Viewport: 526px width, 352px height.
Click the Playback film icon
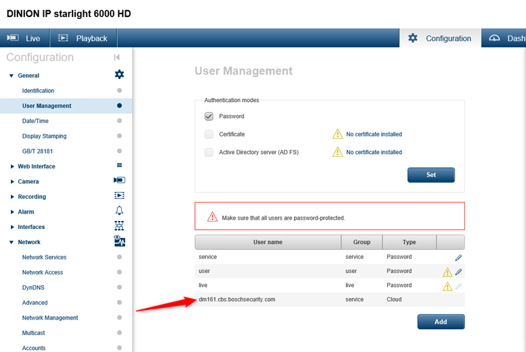63,38
